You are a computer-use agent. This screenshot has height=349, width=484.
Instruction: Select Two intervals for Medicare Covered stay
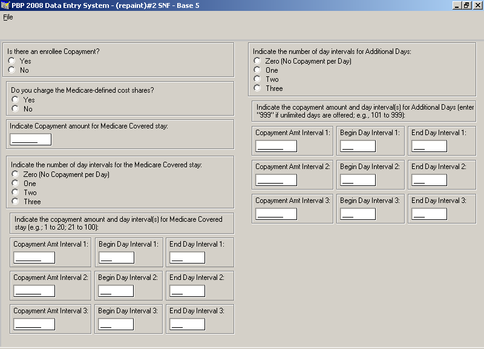(x=15, y=192)
